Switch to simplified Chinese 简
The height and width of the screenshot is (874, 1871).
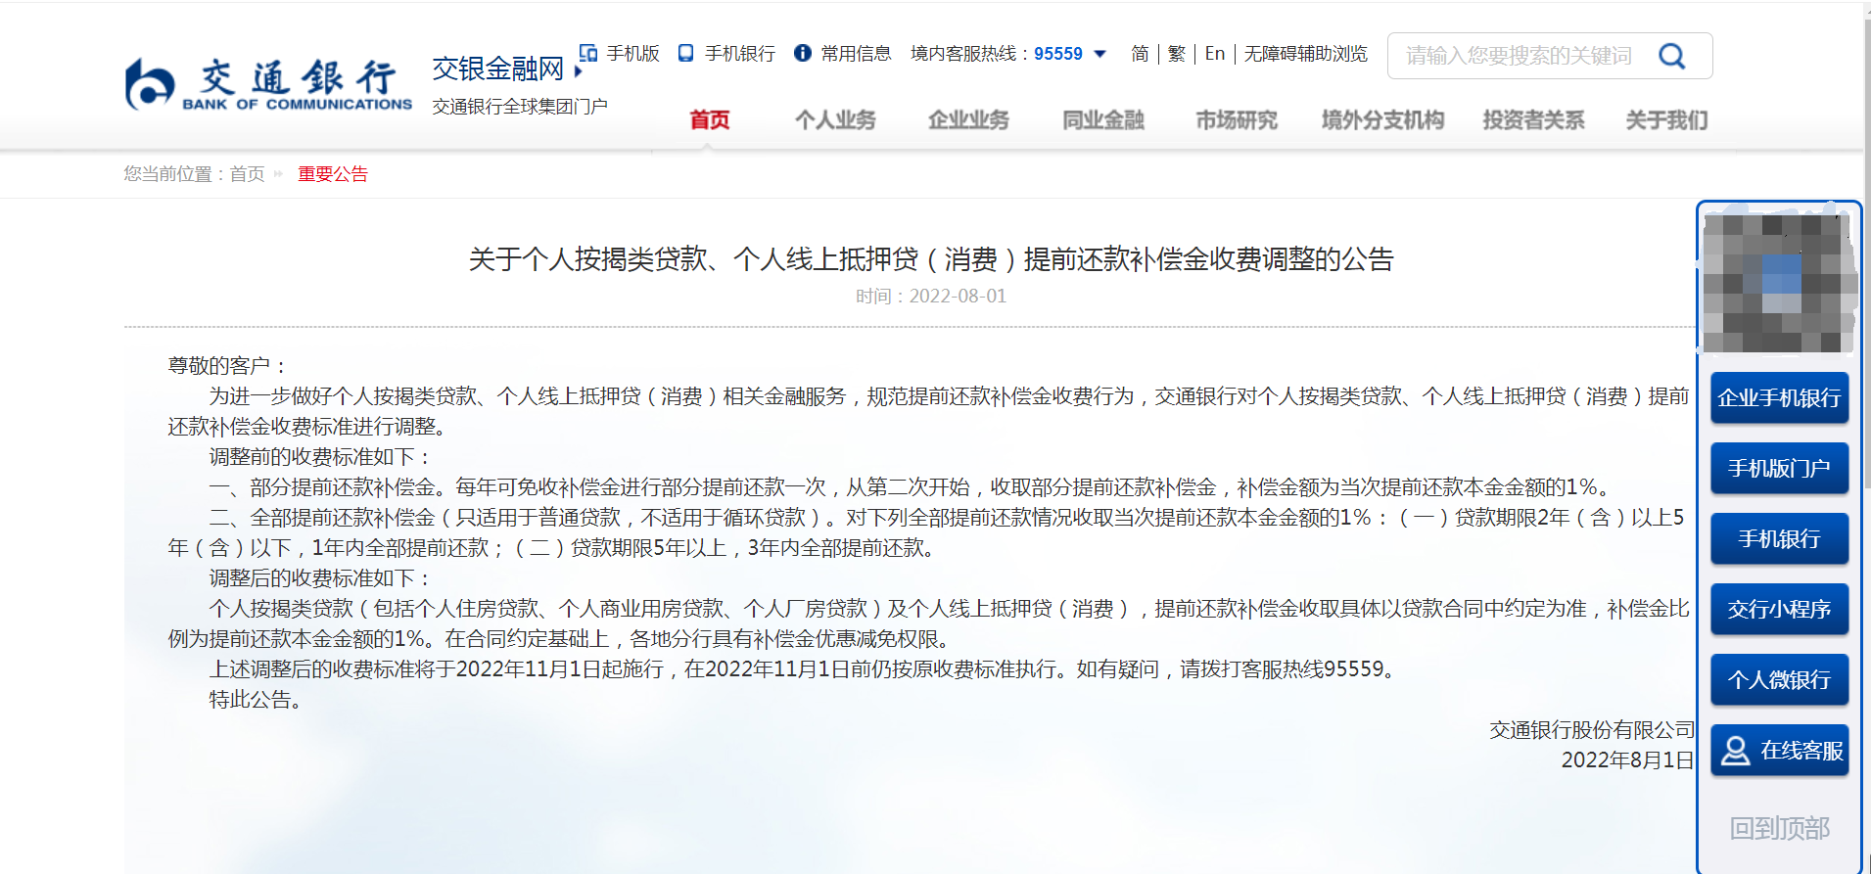click(x=1140, y=54)
